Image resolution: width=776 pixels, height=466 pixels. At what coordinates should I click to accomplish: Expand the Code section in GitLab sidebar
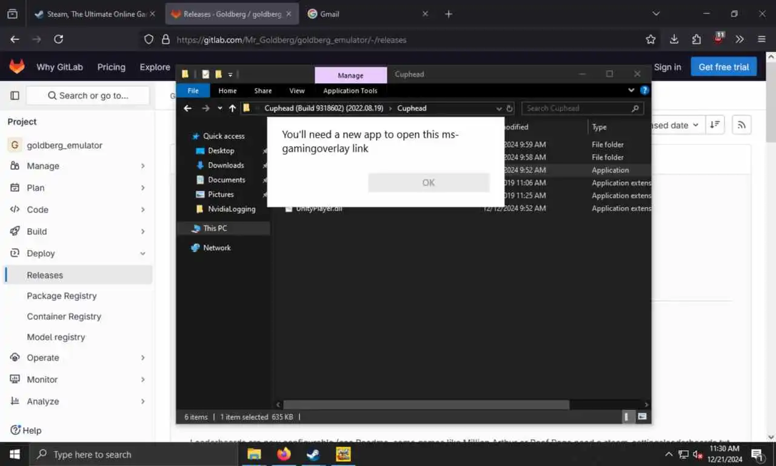click(x=76, y=209)
